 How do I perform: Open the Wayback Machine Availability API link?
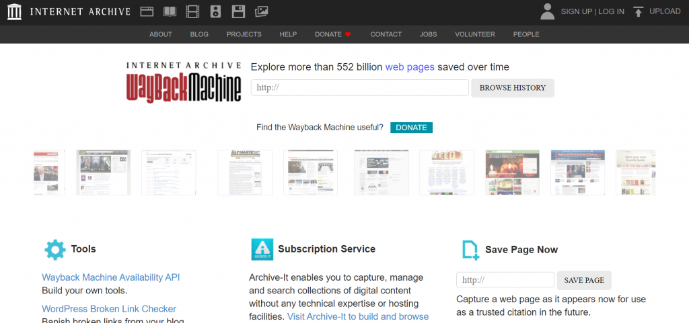click(x=111, y=277)
